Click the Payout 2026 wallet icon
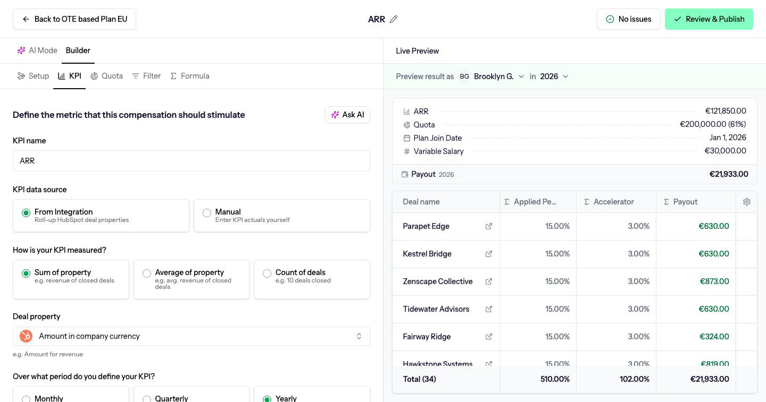Image resolution: width=766 pixels, height=402 pixels. [405, 174]
